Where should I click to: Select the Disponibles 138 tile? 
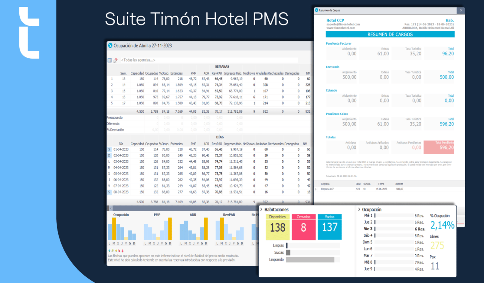click(277, 227)
